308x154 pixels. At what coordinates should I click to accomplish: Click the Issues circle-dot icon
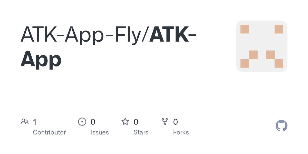pyautogui.click(x=82, y=122)
